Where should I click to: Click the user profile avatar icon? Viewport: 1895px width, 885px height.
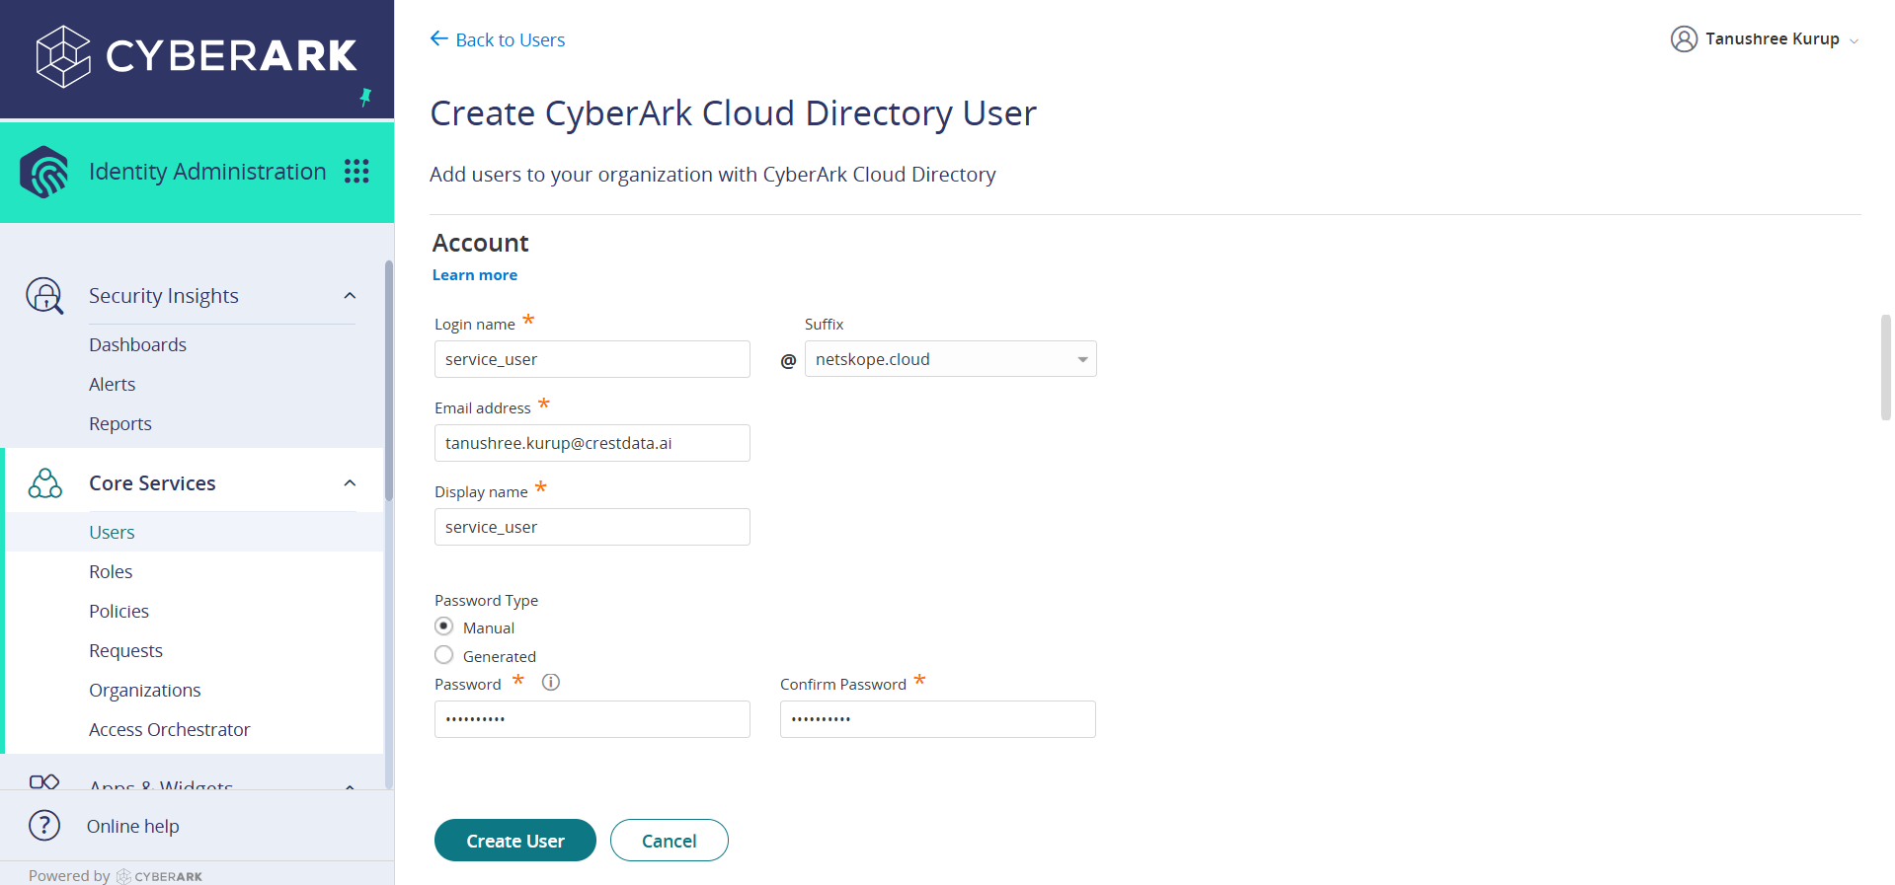click(x=1684, y=38)
